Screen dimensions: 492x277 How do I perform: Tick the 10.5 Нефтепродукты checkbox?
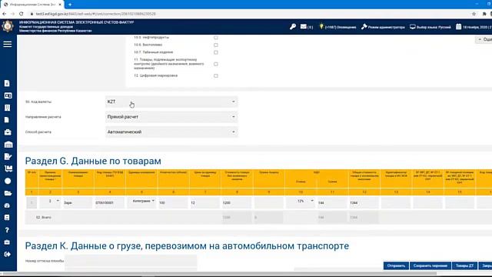tap(216, 38)
